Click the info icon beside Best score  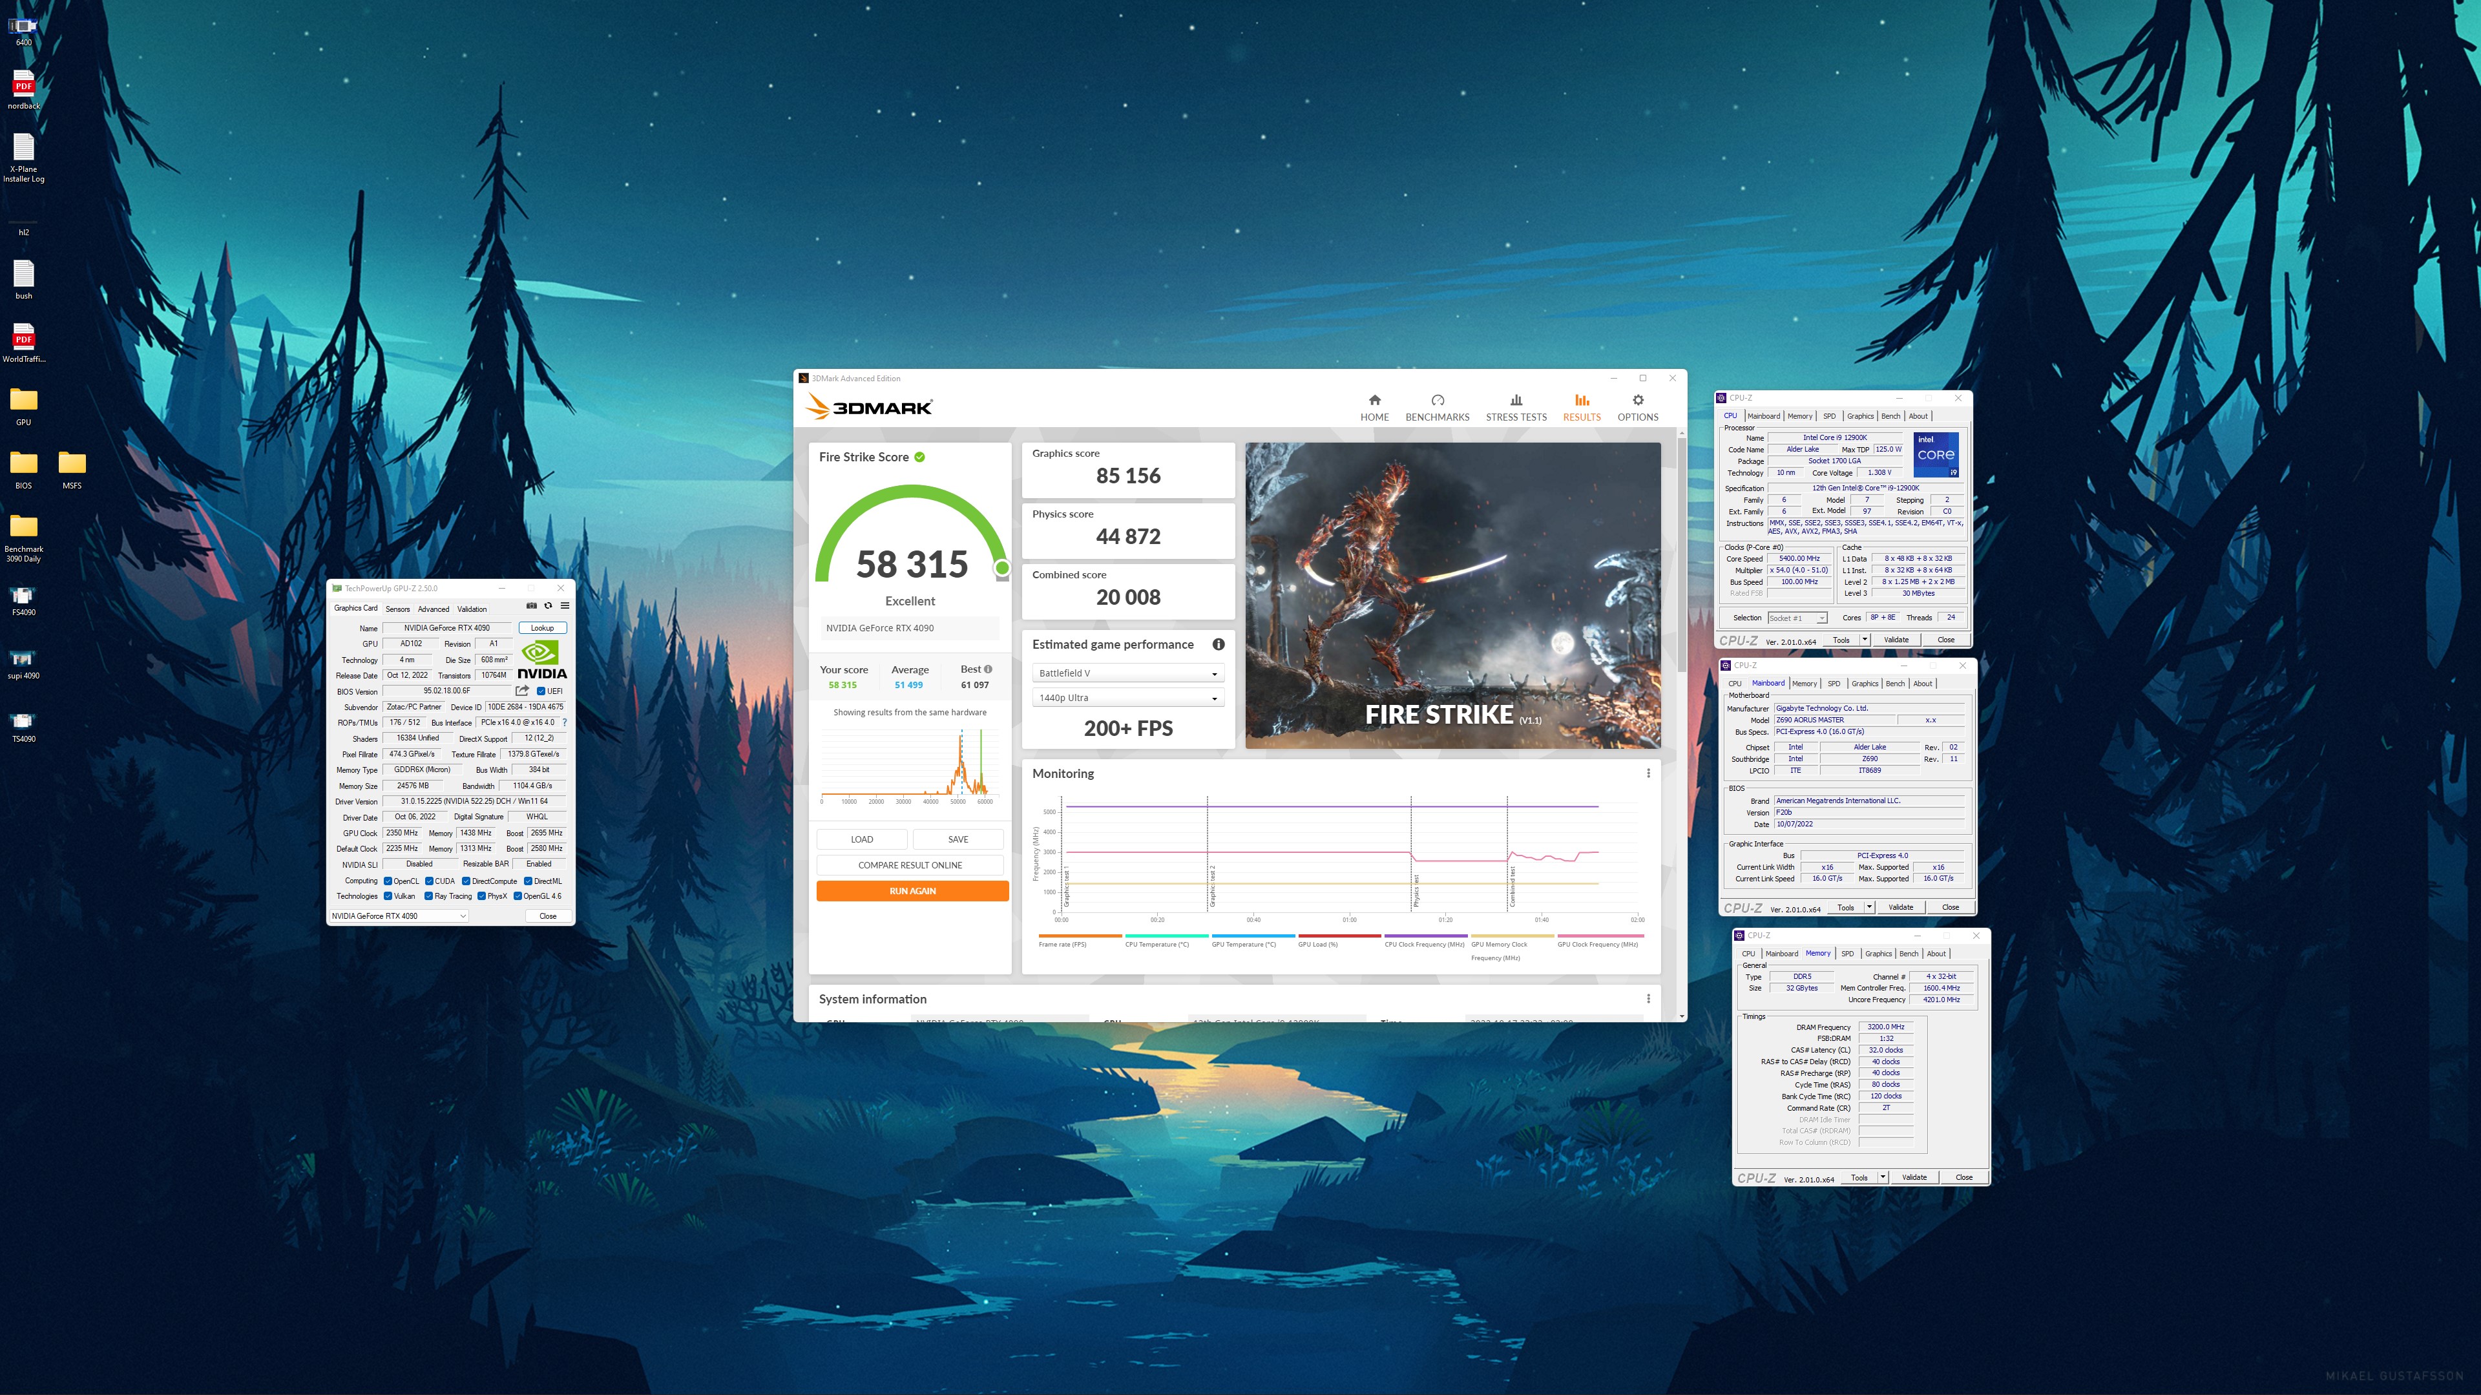(988, 669)
